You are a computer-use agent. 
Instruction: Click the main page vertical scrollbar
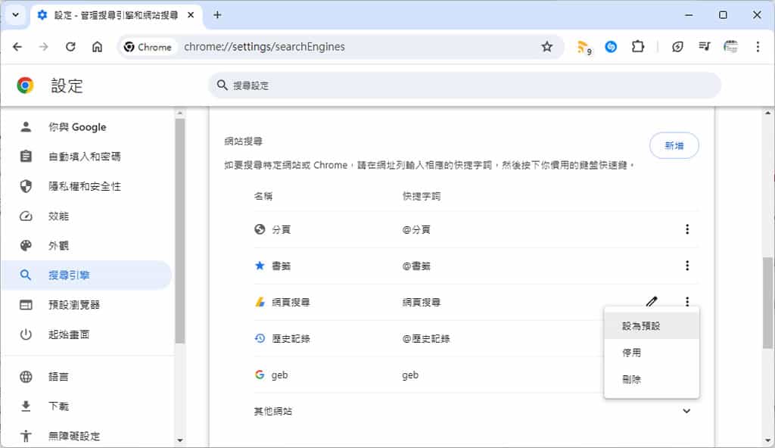coord(768,303)
